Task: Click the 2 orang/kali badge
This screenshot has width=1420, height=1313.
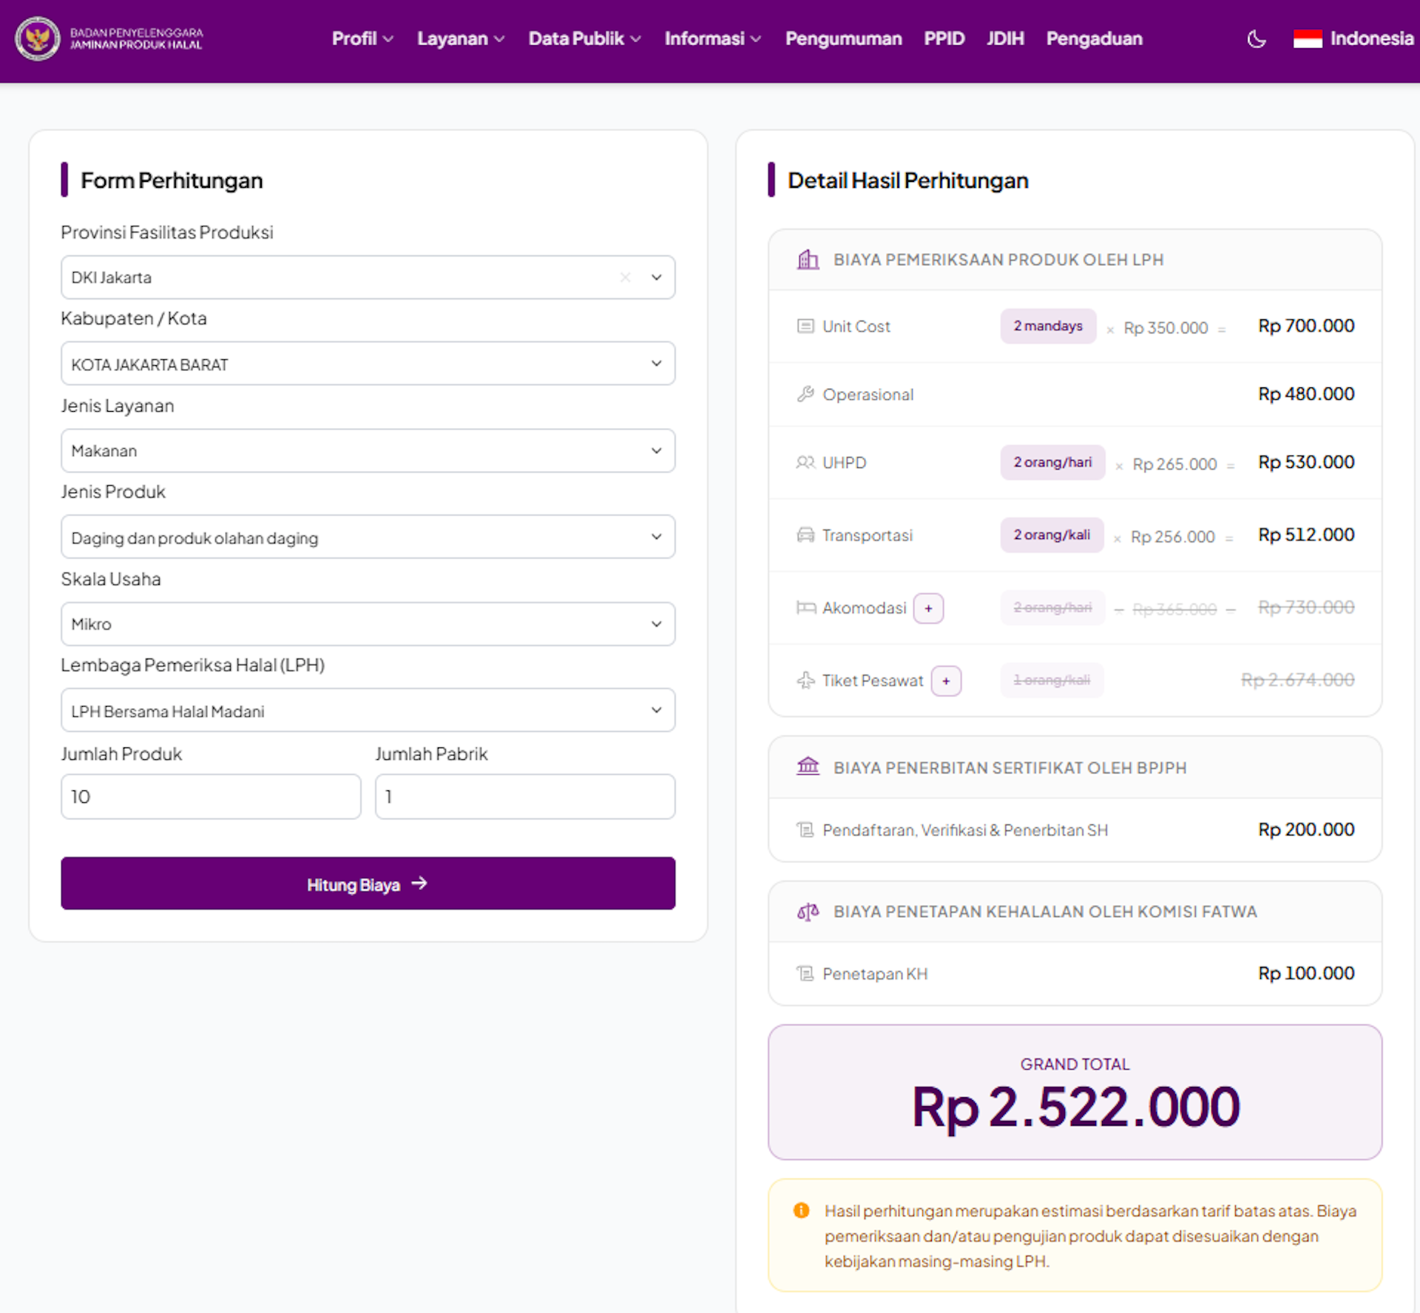Action: click(1052, 535)
